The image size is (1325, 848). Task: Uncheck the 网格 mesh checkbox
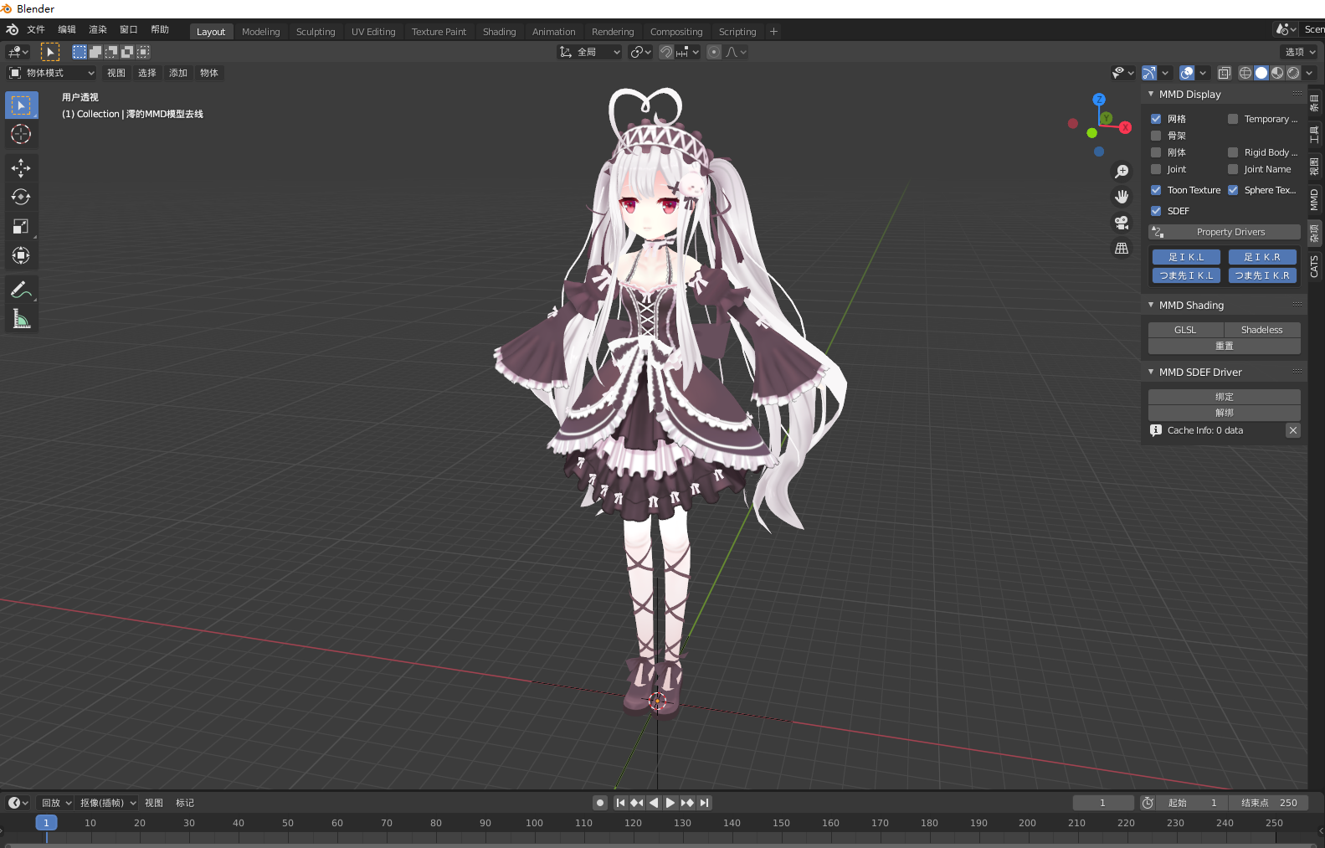[x=1156, y=119]
